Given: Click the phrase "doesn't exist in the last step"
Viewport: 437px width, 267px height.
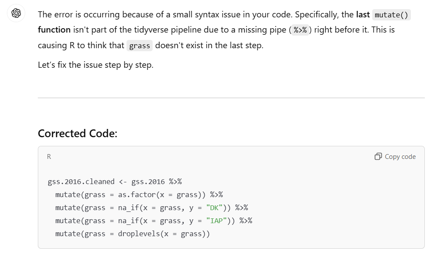Looking at the screenshot, I should click(x=209, y=46).
